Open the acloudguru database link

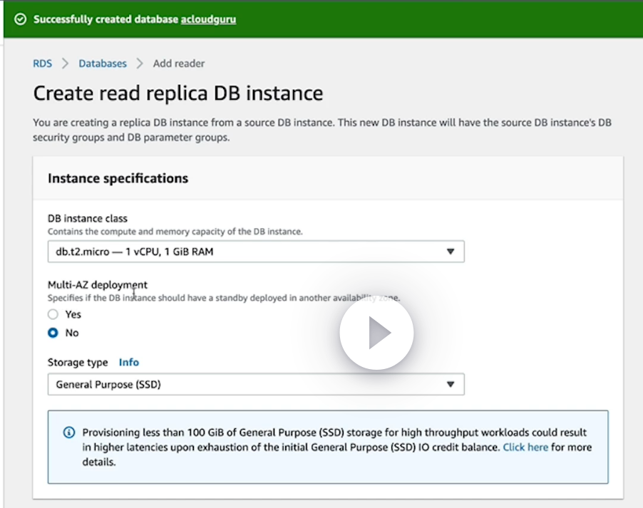click(208, 19)
